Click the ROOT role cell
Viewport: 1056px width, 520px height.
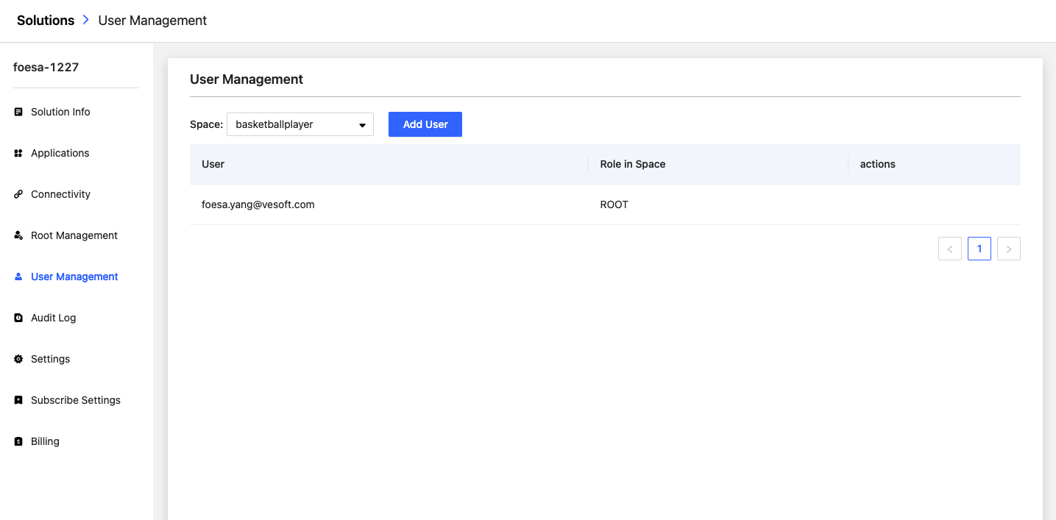tap(718, 204)
